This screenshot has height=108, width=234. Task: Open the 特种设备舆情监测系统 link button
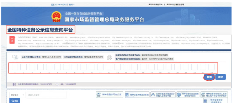point(137,95)
